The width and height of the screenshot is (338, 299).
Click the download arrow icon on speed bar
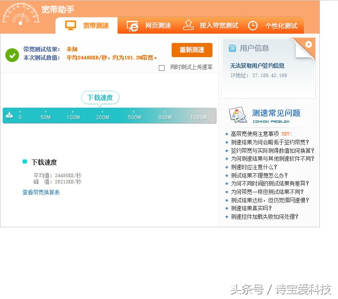[x=9, y=115]
